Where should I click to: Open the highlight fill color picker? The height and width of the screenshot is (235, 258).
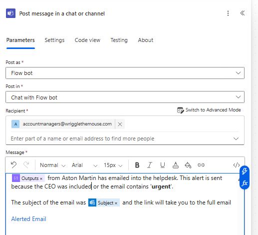point(188,165)
